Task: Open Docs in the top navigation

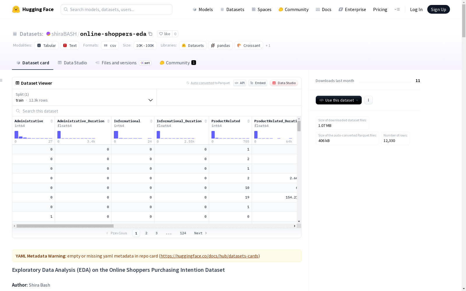Action: point(324,9)
